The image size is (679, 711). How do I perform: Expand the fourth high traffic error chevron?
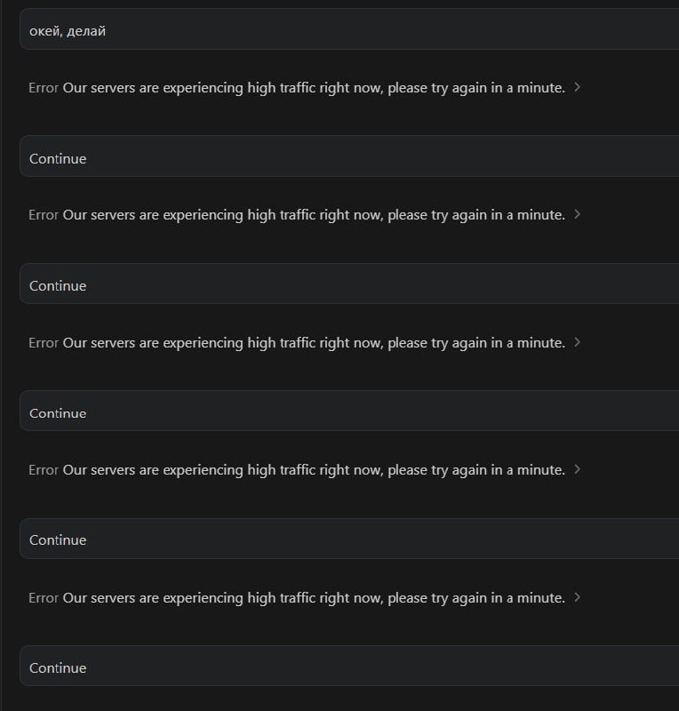click(x=577, y=469)
